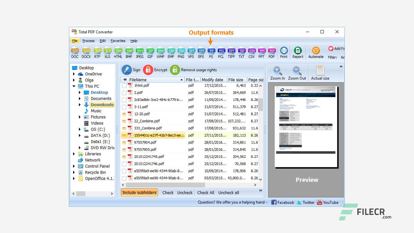Click the Print icon on the toolbar

pyautogui.click(x=284, y=52)
